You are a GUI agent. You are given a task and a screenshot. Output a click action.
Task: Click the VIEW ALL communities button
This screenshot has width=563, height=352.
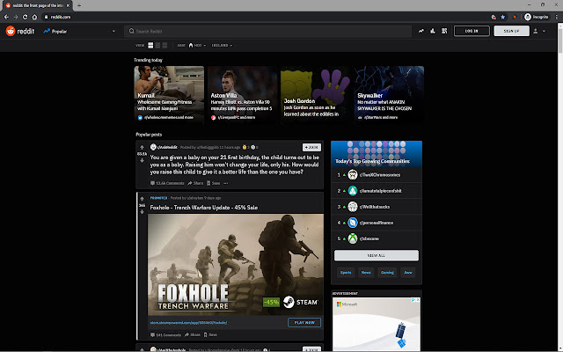tap(377, 255)
